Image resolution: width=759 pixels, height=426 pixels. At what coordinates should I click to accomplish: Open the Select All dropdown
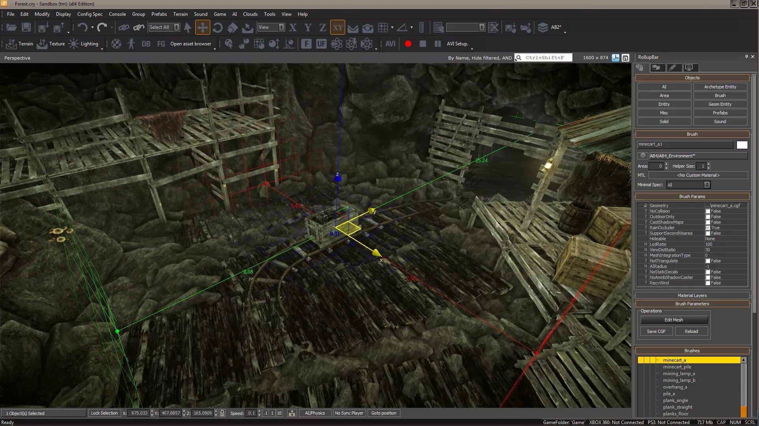(176, 27)
